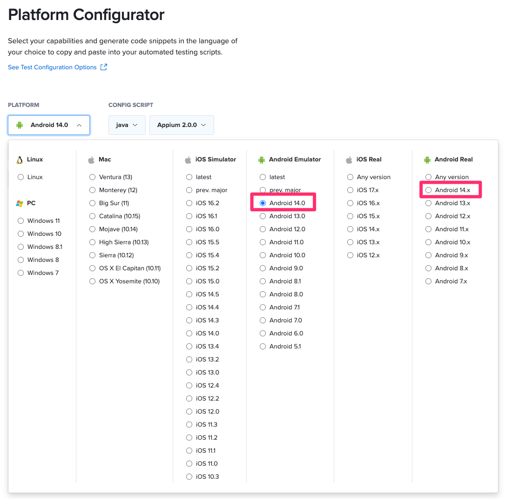Viewport: 512px width, 502px height.
Task: Select latest under iOS Simulator
Action: [x=189, y=177]
